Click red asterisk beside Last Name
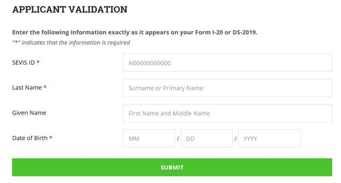This screenshot has height=183, width=341. coord(45,87)
